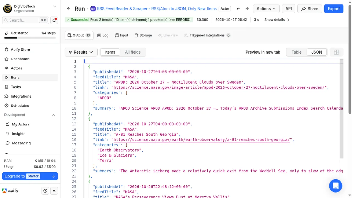The height and width of the screenshot is (198, 352).
Task: Select the All fields filter
Action: click(x=133, y=52)
